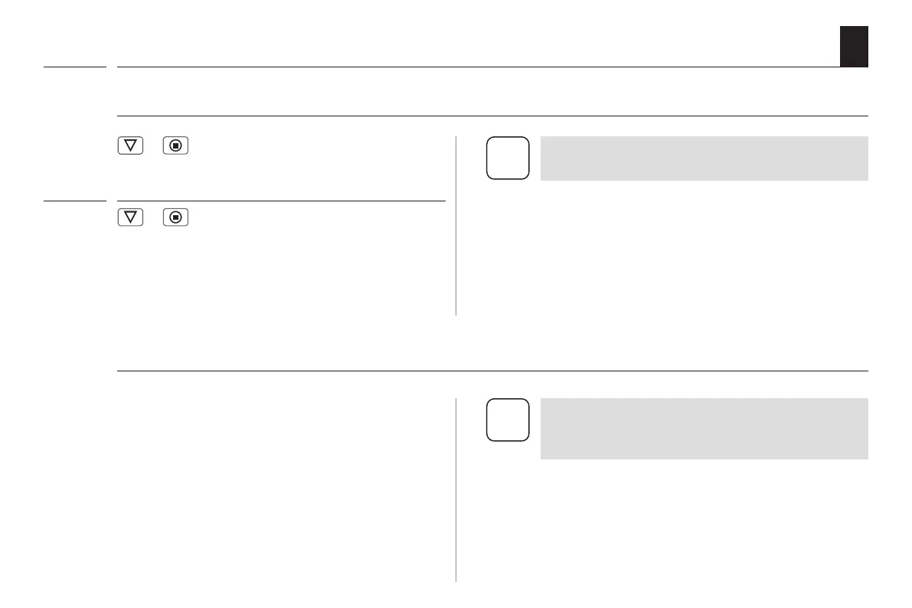Click the short rule between the two key-icon rows

click(281, 201)
